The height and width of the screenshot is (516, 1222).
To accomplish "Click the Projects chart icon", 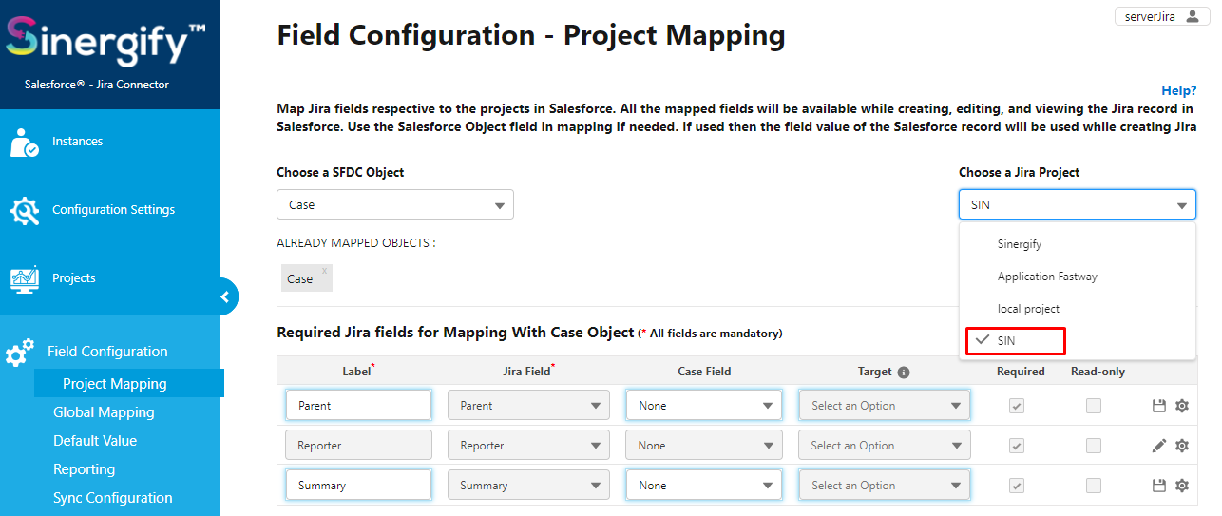I will coord(24,278).
